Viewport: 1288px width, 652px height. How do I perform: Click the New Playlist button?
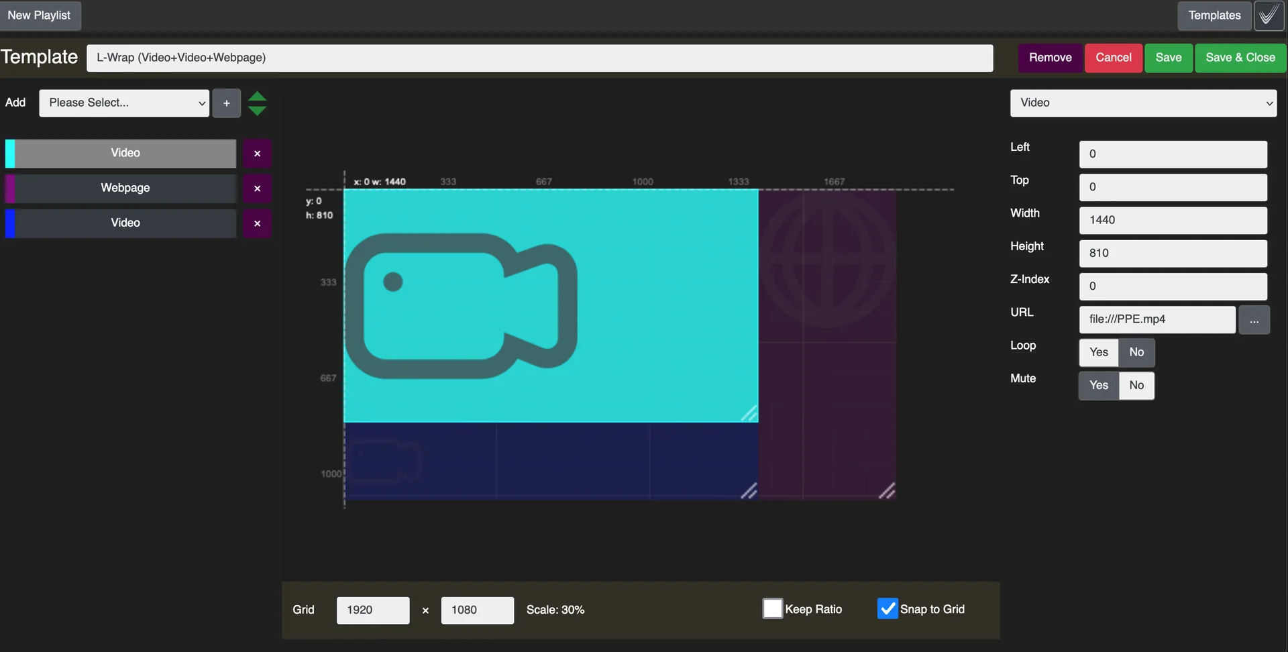[40, 15]
